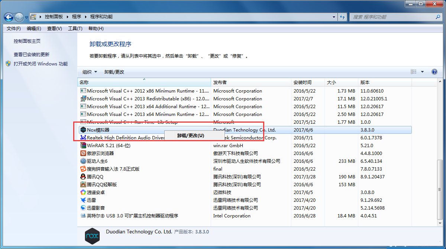Open the recent pages dropdown arrow
Viewport: 446px width, 249px height.
click(27, 17)
